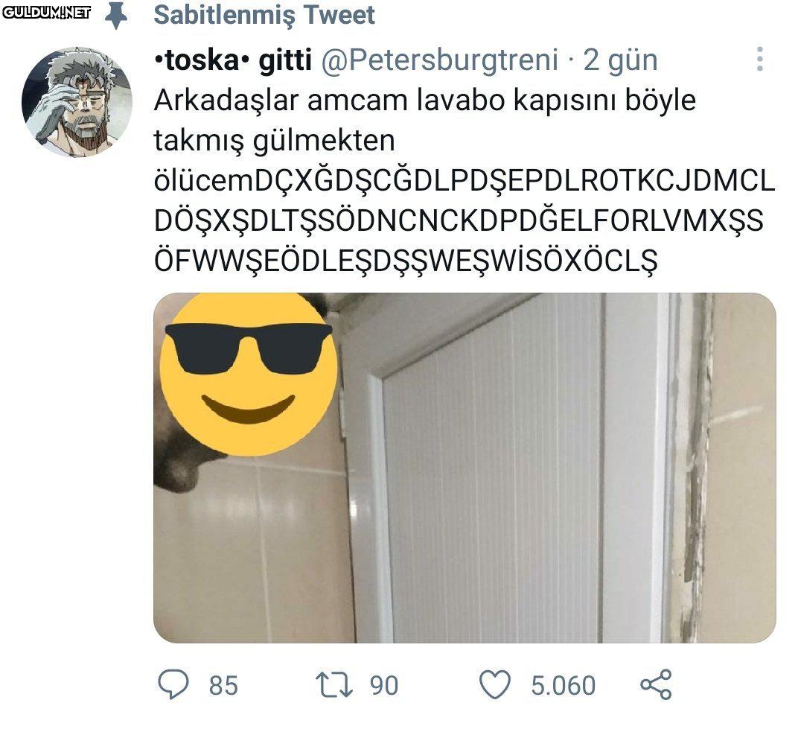798x732 pixels.
Task: Click the pinned tweet pushpin icon
Action: [x=116, y=16]
